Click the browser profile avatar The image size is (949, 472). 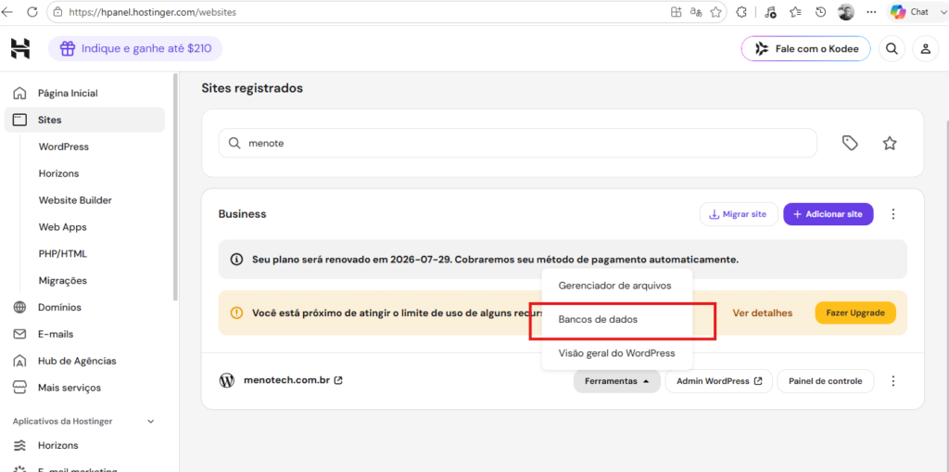(x=846, y=11)
